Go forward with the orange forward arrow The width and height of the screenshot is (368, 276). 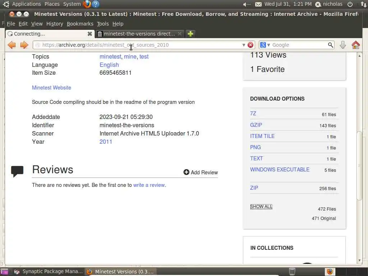pos(24,45)
